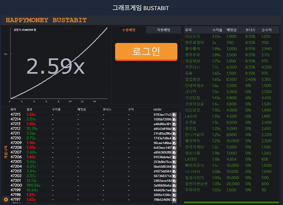Copy hash for round 47213
Viewport: 283px width, 205px height.
[x=174, y=124]
